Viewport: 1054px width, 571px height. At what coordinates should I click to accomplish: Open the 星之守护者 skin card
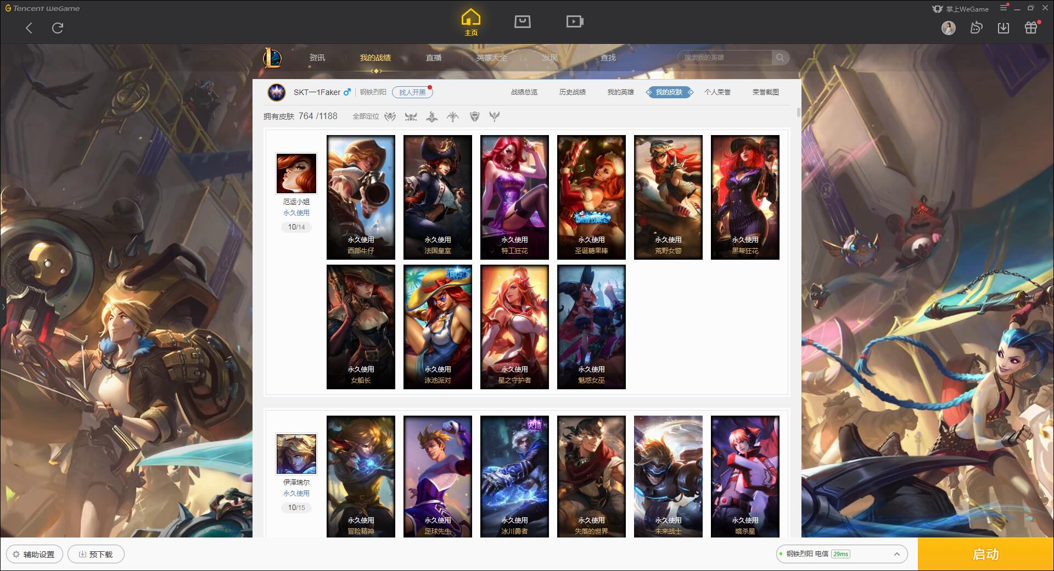tap(514, 327)
